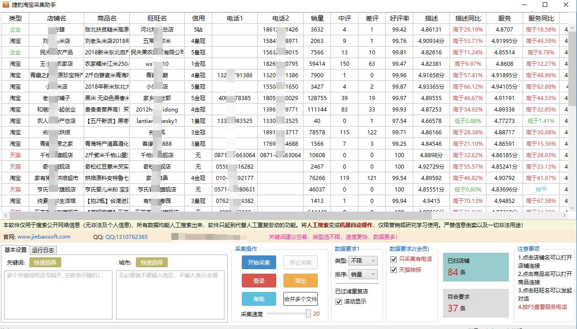Open product 张北扶贫糙米高原

[x=107, y=29]
